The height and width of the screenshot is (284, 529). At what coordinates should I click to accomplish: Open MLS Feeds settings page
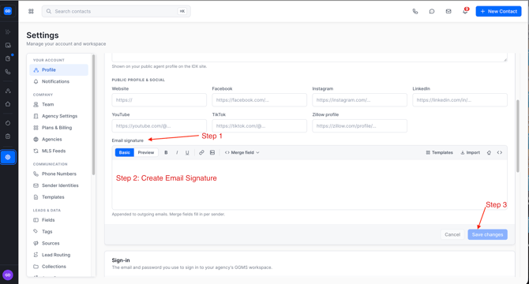tap(58, 151)
